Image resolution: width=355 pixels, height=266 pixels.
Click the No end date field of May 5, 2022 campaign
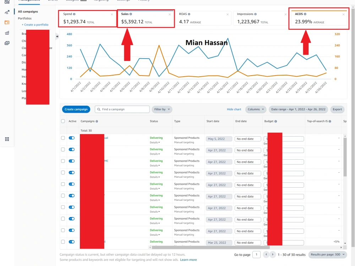(248, 139)
